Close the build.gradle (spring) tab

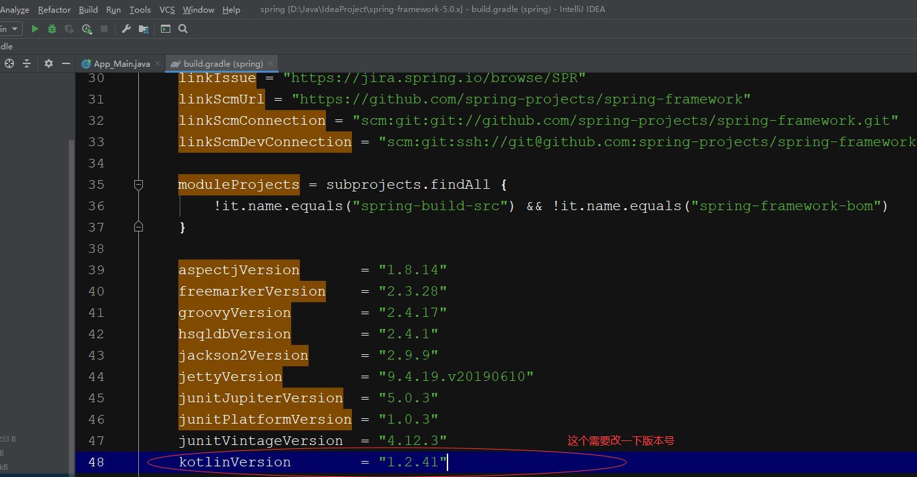[x=271, y=64]
